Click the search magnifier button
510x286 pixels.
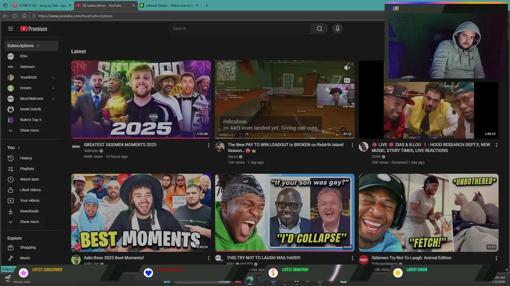[320, 29]
